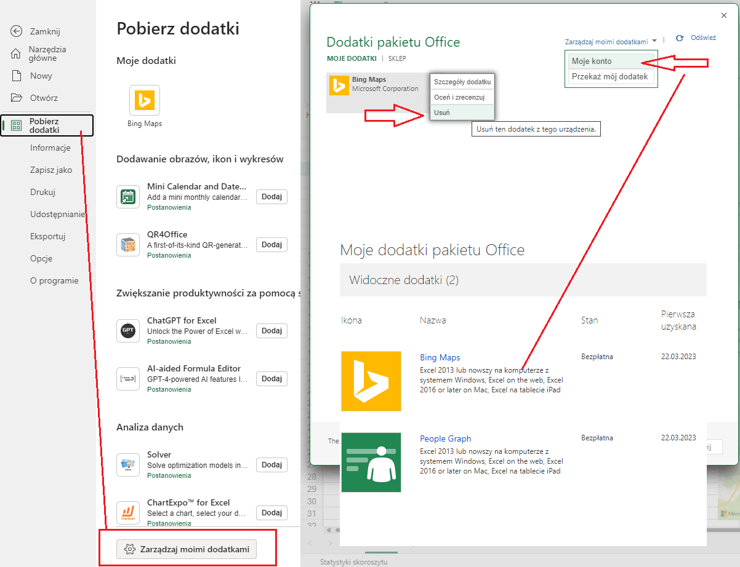Viewport: 740px width, 567px height.
Task: Add ChatGPT for Excel with Dodaj
Action: (271, 331)
